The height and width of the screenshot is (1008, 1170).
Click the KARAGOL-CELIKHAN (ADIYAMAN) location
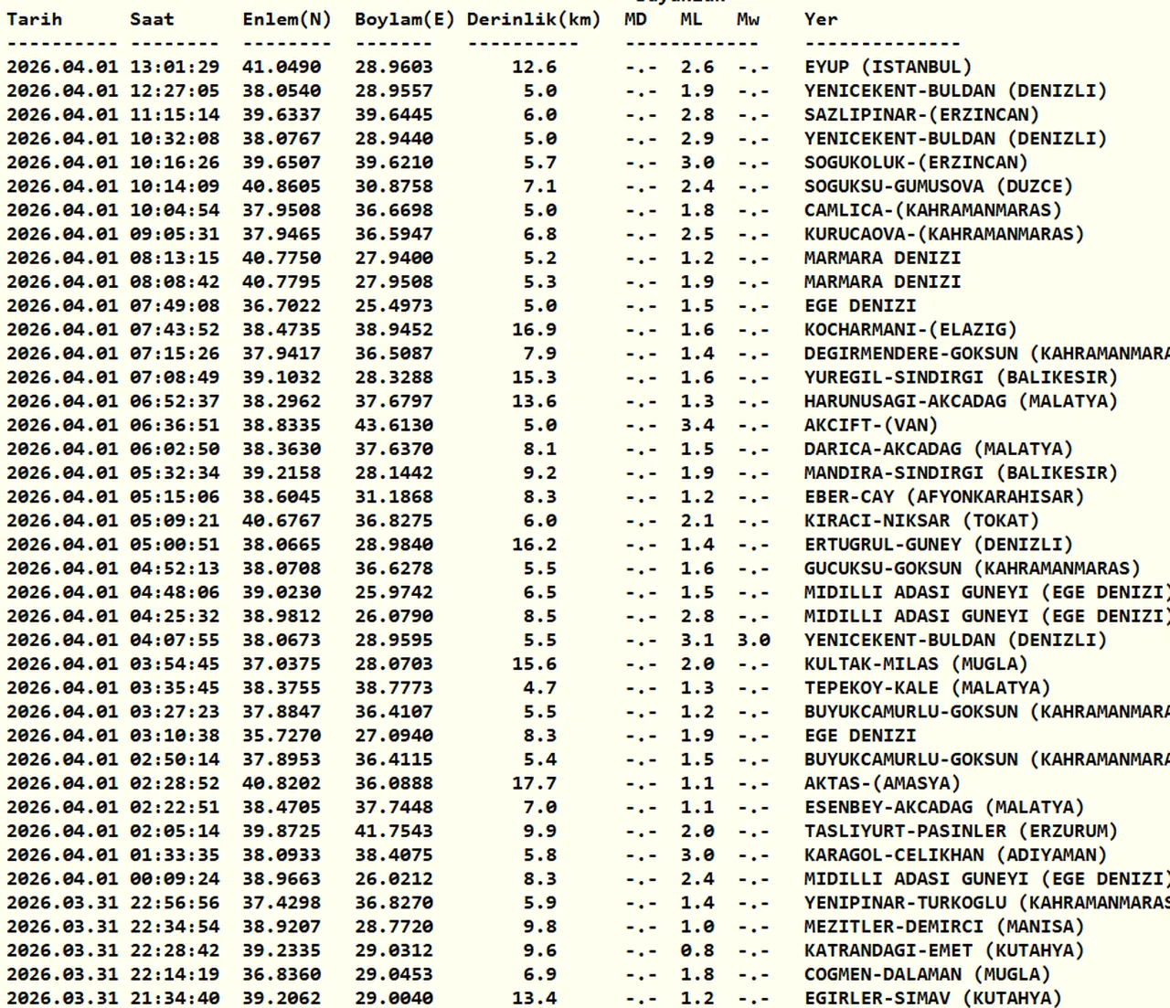click(x=955, y=854)
